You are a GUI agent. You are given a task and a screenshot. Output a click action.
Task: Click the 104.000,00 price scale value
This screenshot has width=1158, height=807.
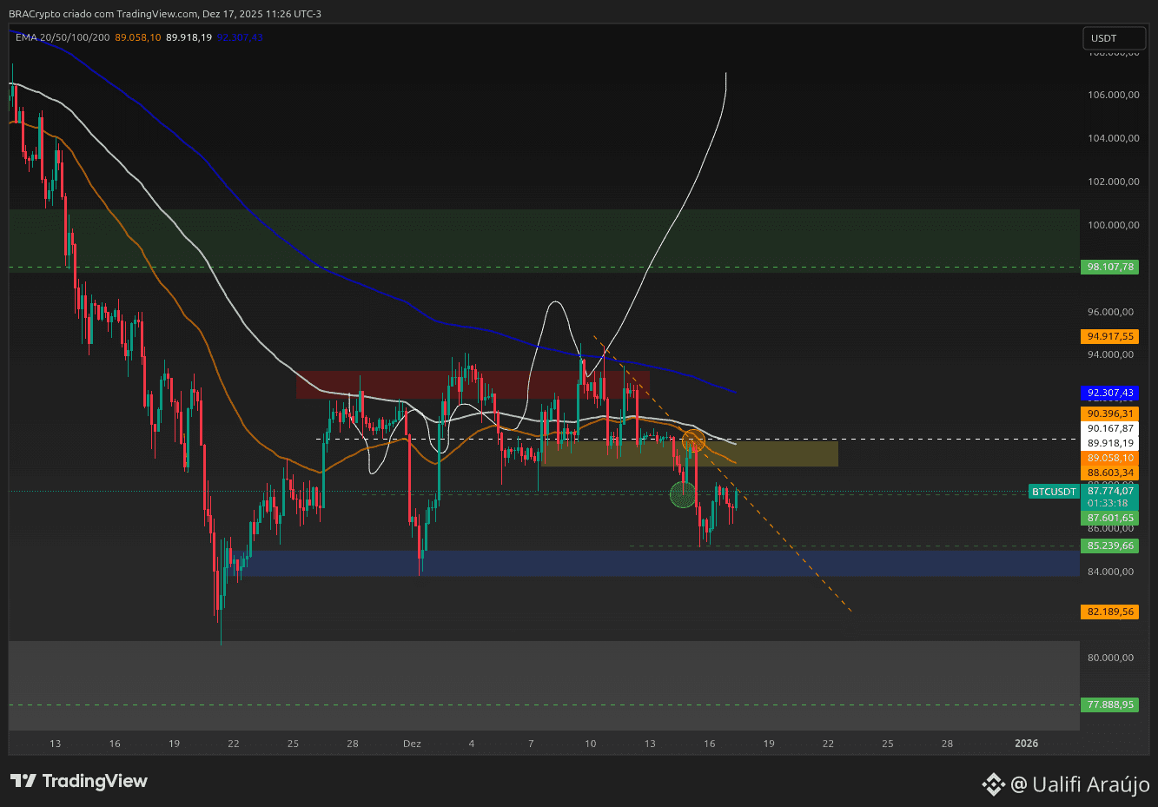[1114, 138]
